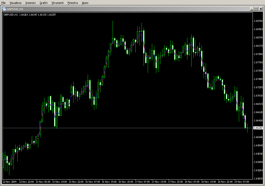
Task: Click the 17 Nov 23:00 time label
Action: [x=176, y=182]
